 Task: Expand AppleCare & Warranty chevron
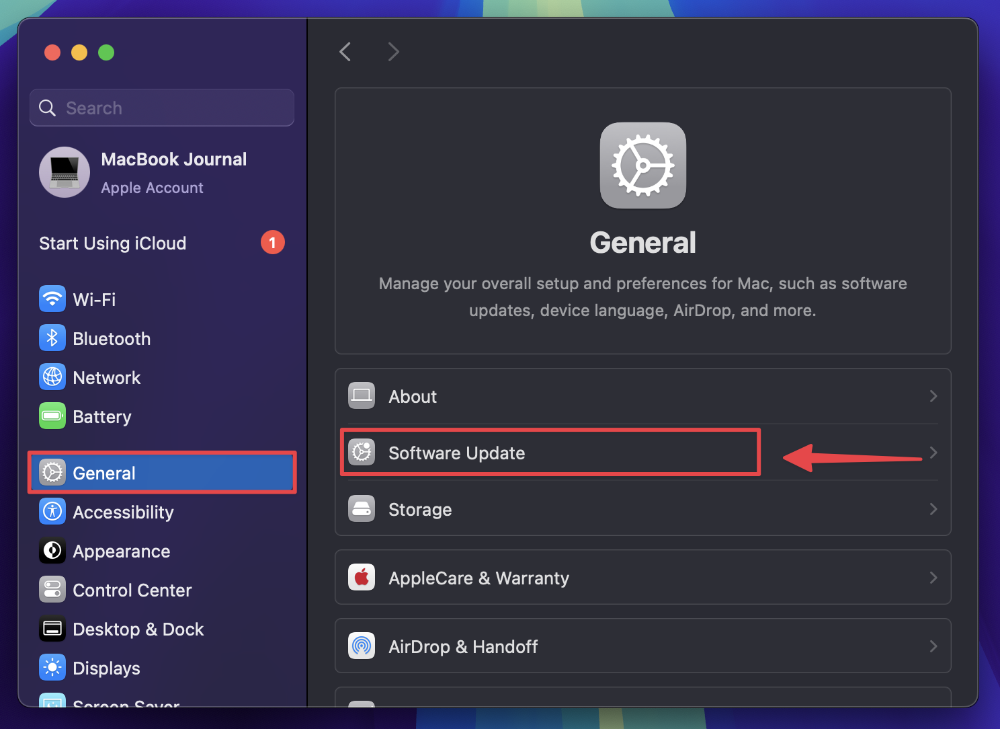[x=933, y=578]
